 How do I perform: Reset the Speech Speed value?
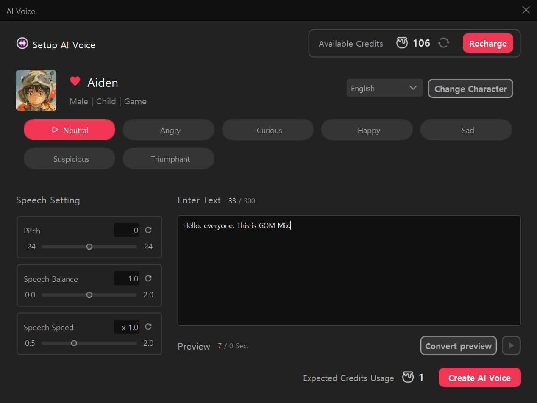(148, 327)
